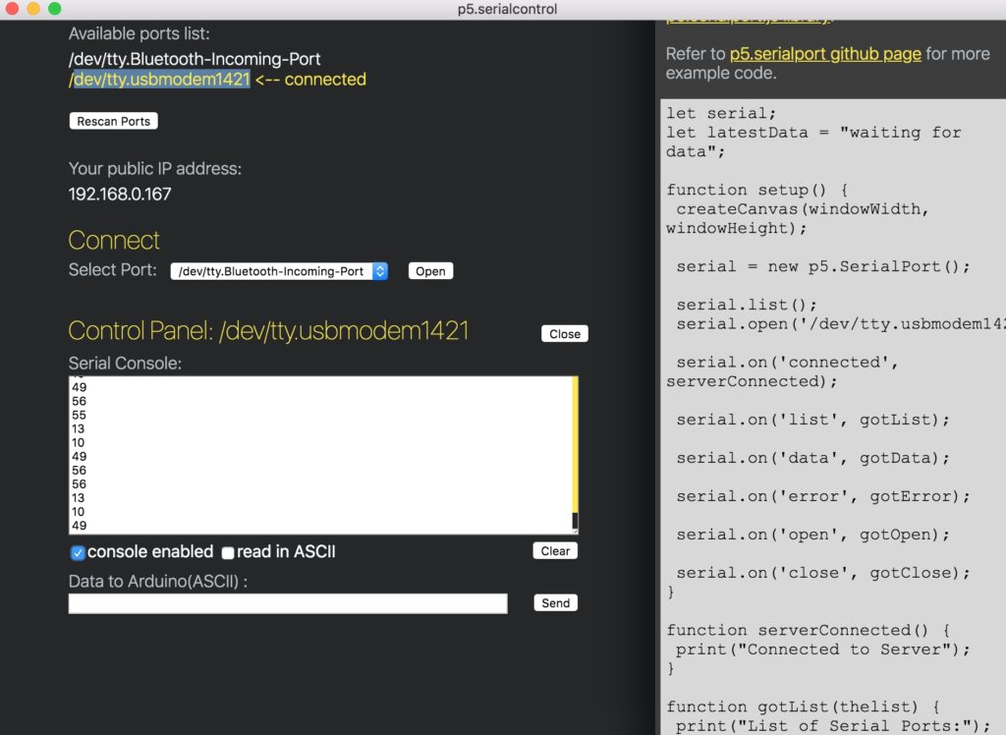1006x735 pixels.
Task: Click the "serial.on('close', gotClose);" code line
Action: pos(823,573)
